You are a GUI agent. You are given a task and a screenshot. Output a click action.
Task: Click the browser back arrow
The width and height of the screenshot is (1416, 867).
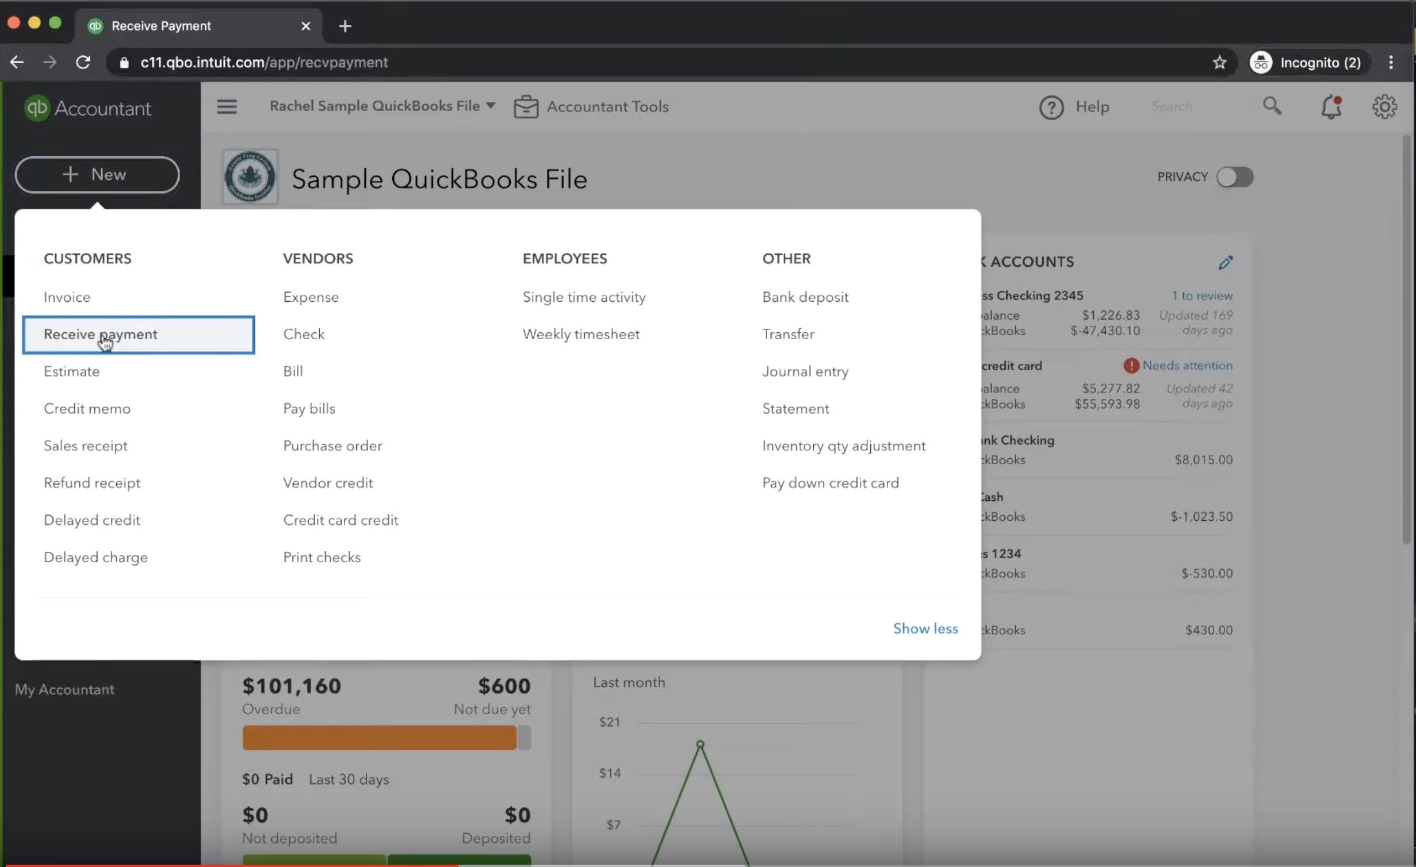tap(17, 62)
